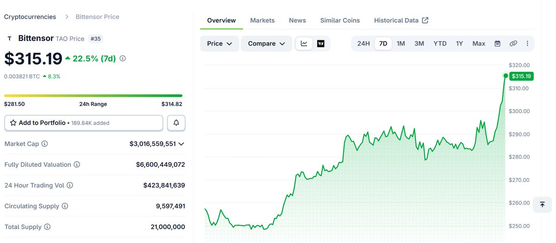Click the Bittensor Price breadcrumb text
Viewport: 556px width, 243px height.
(98, 17)
